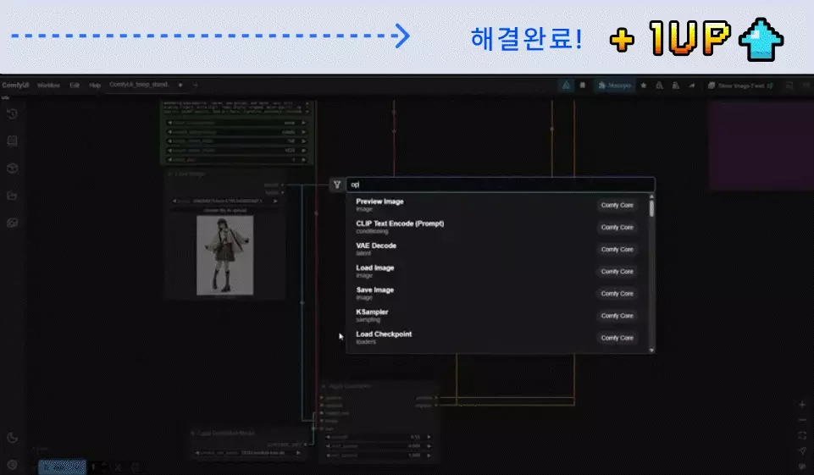Click the icon right of cancel X
814x475 pixels.
pyautogui.click(x=135, y=467)
